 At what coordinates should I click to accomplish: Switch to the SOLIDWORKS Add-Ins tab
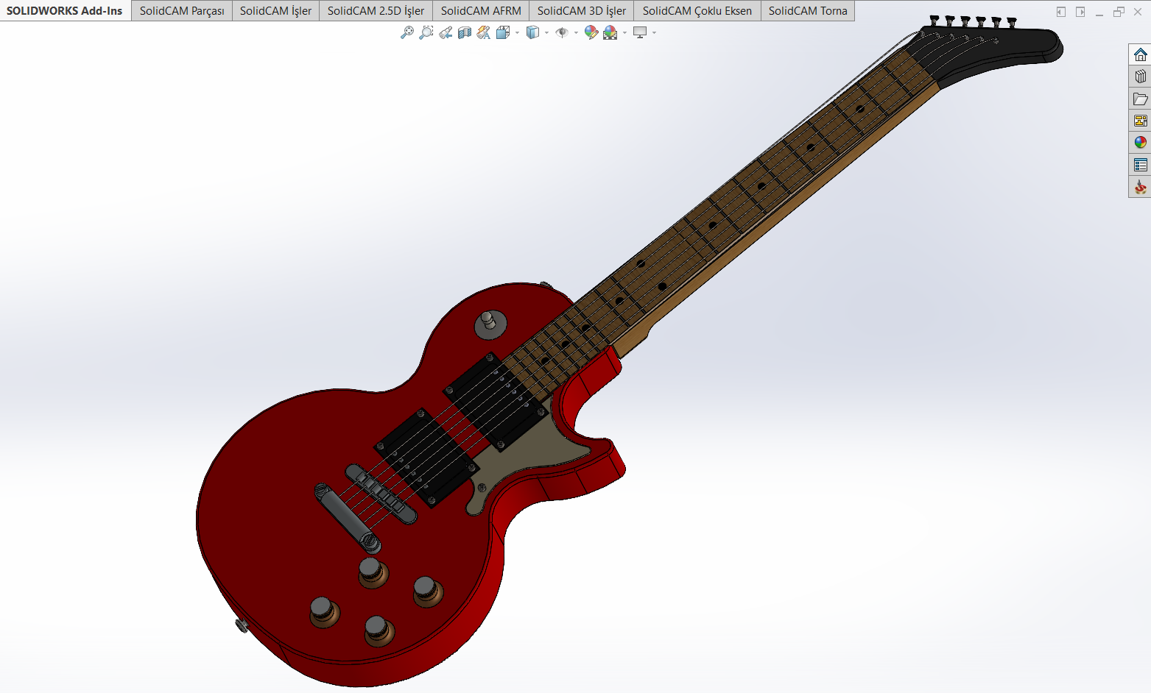65,10
